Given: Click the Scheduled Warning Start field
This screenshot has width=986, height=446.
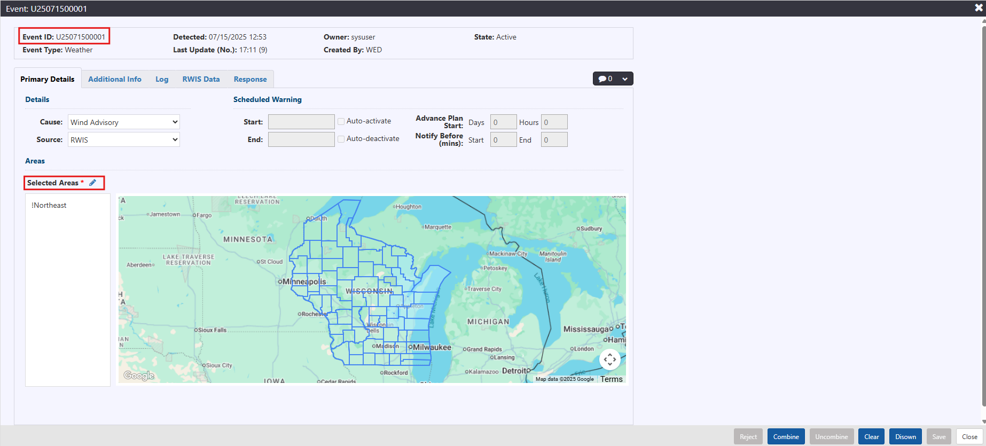Looking at the screenshot, I should pyautogui.click(x=301, y=122).
